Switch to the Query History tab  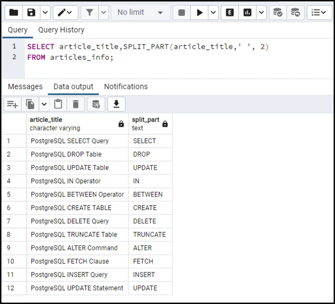(x=61, y=30)
